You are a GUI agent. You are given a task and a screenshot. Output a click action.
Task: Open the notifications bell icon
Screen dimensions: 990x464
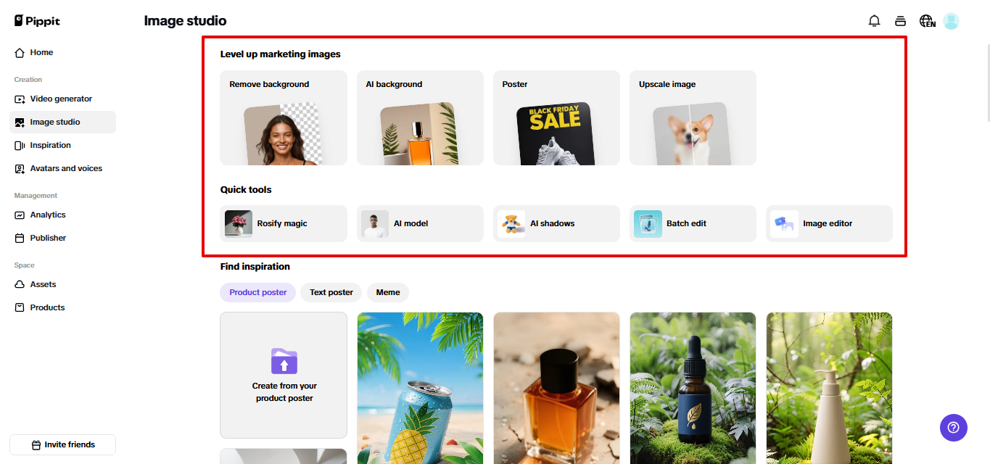point(874,21)
